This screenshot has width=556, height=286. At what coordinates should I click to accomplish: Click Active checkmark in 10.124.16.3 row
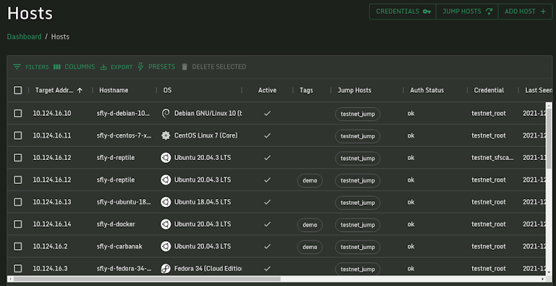pyautogui.click(x=267, y=269)
